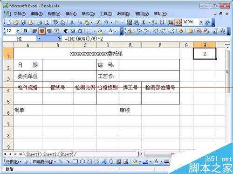
Task: Apply the yellow fill color swatch
Action: [x=100, y=31]
